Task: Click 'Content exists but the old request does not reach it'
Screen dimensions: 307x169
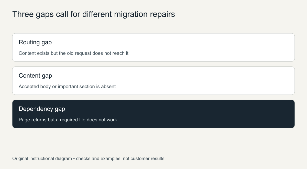Action: pos(73,53)
